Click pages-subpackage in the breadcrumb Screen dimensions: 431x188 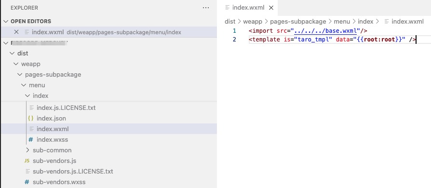298,21
